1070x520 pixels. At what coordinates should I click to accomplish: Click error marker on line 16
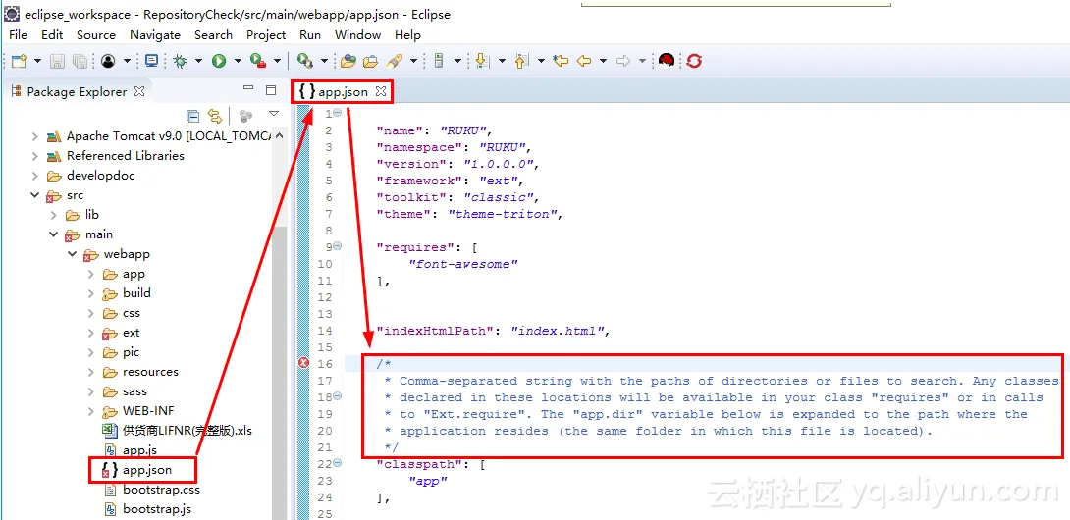[x=303, y=364]
